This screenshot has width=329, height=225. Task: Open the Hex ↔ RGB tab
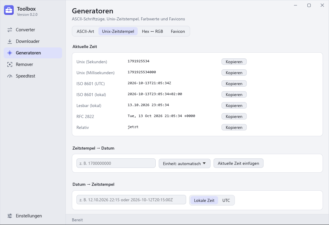point(152,31)
